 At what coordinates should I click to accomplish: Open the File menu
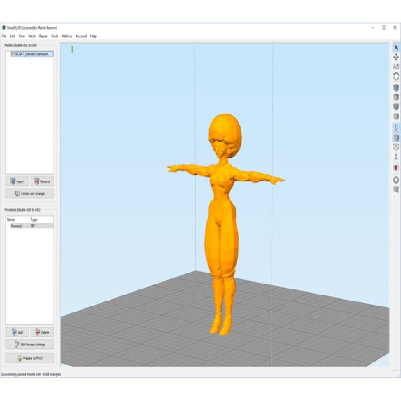coord(4,36)
